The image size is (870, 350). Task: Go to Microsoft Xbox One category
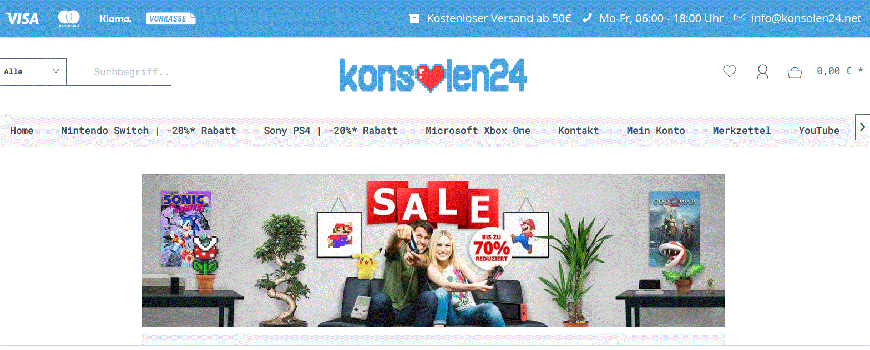click(x=478, y=131)
